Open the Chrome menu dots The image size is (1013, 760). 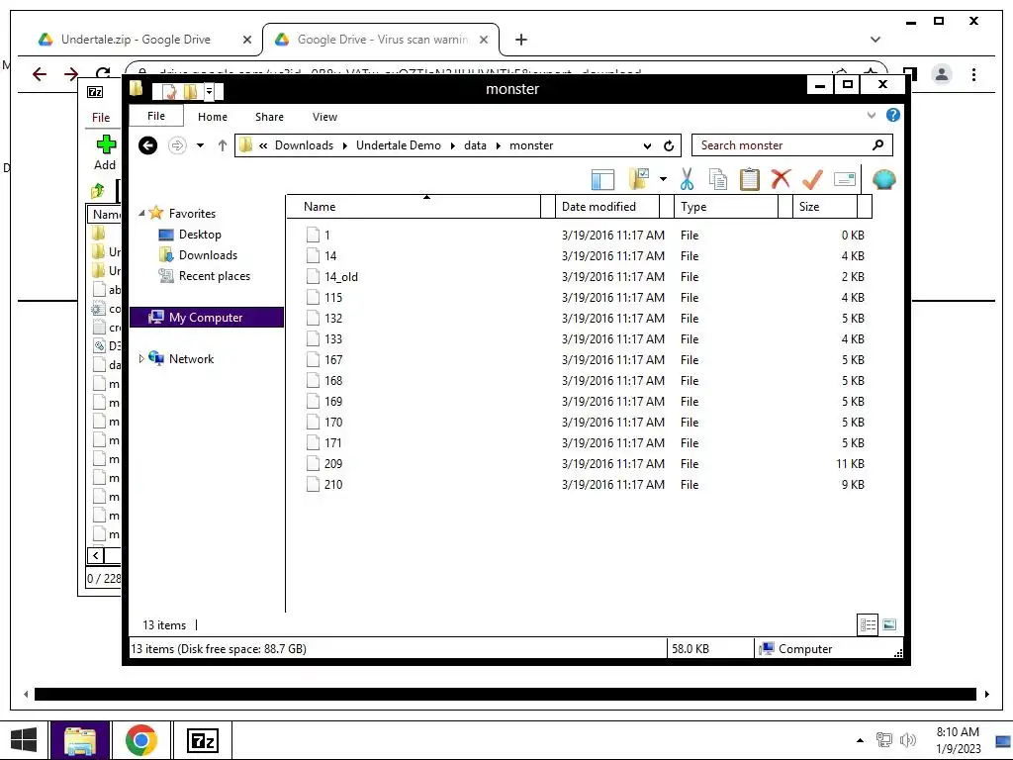[973, 75]
